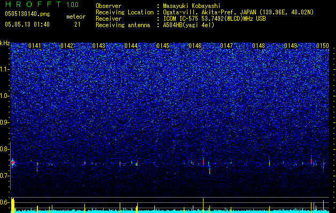The image size is (336, 213).
Task: Click the 1.1 kHz axis label
Action: [4, 69]
